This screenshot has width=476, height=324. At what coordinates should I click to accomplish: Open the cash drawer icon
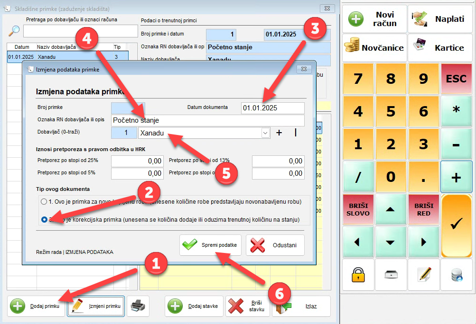pos(391,275)
